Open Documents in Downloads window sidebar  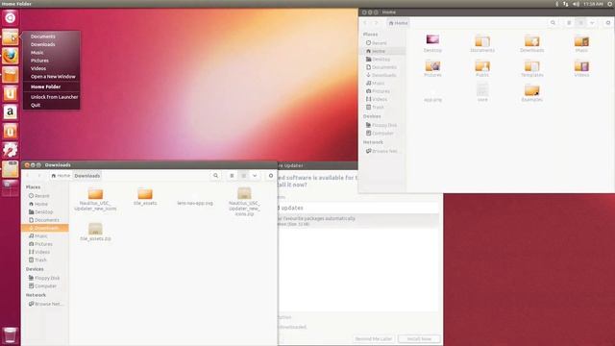pos(44,220)
